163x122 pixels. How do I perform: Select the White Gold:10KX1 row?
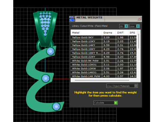click(104, 65)
